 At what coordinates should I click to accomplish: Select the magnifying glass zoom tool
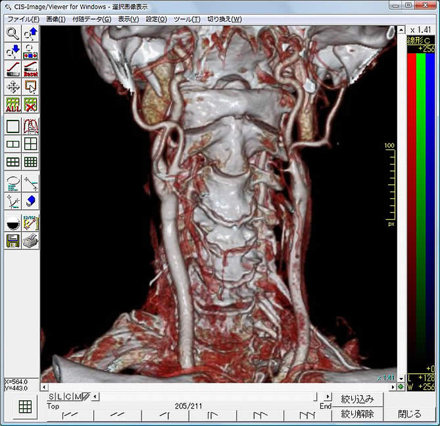pos(13,34)
